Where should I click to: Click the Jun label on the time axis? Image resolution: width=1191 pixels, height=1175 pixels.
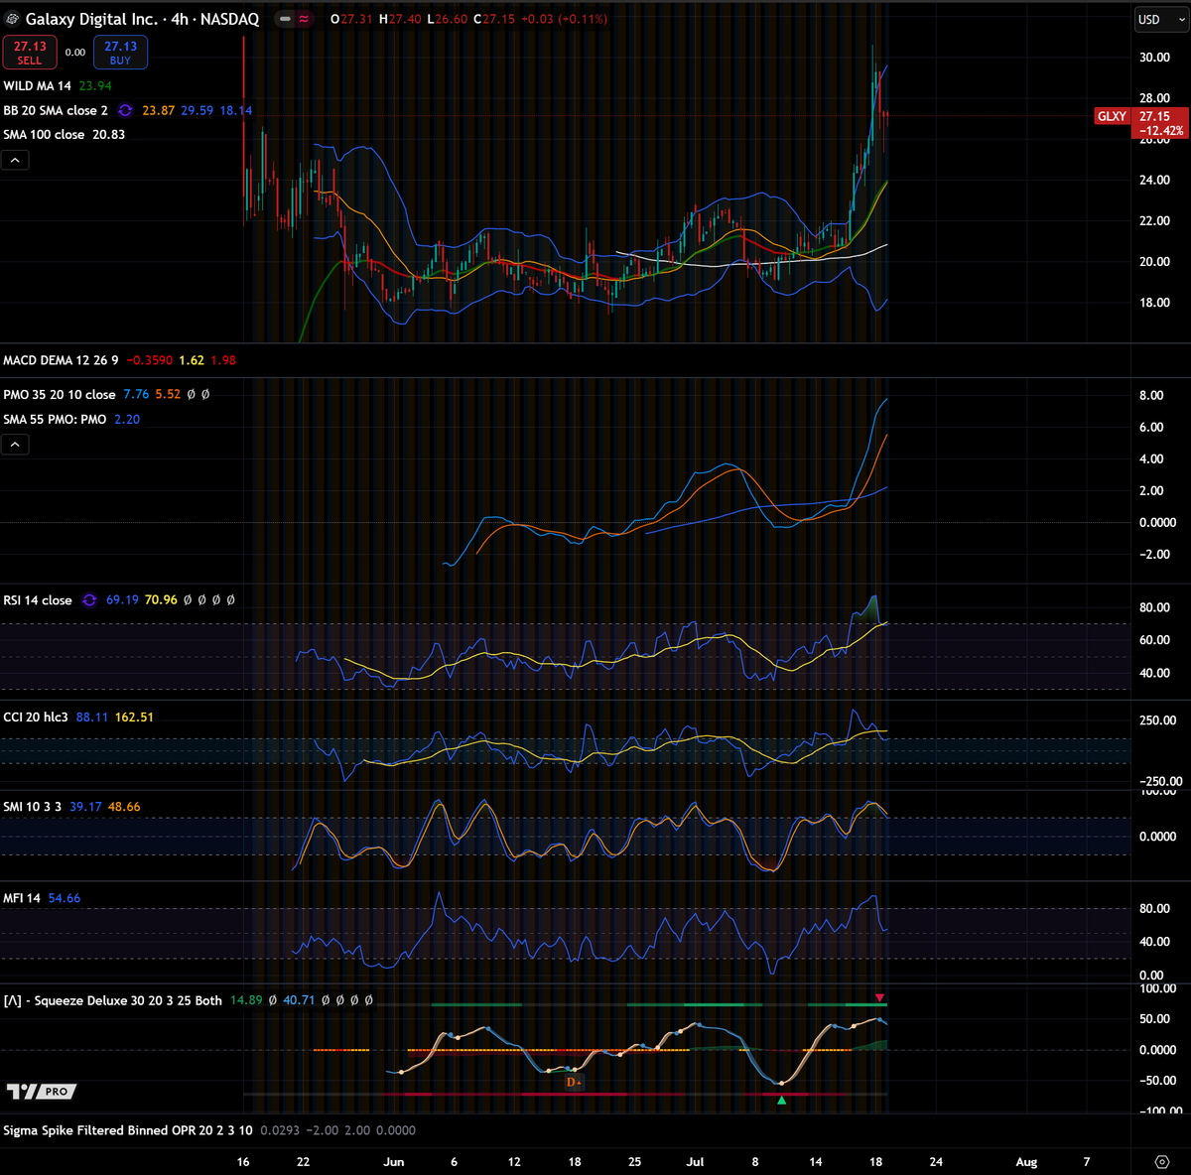coord(394,1161)
